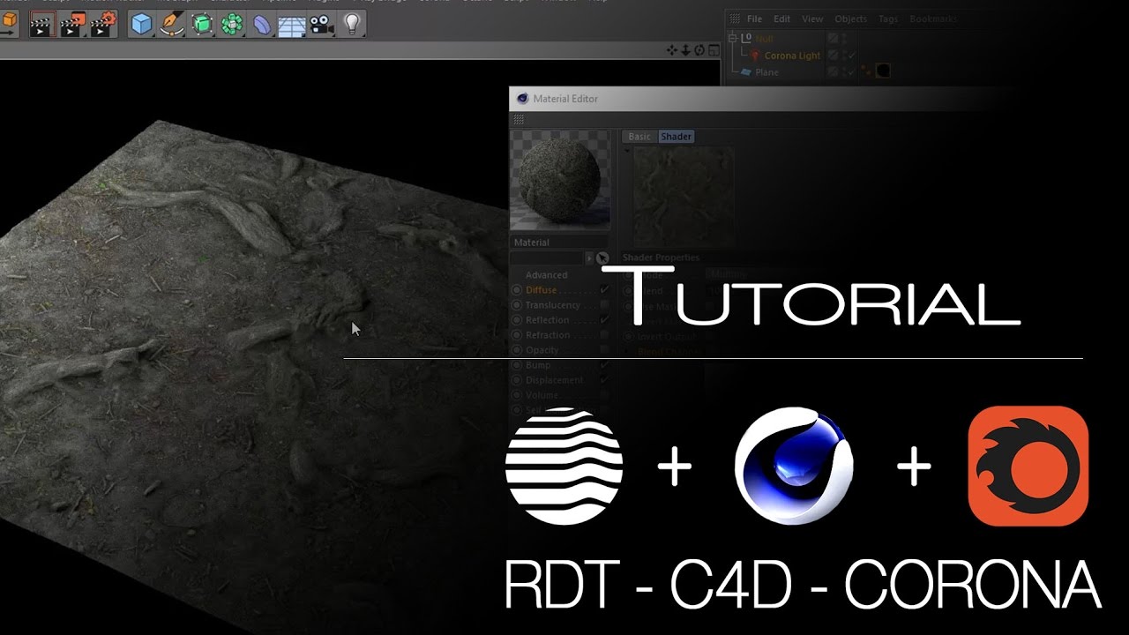Image resolution: width=1129 pixels, height=635 pixels.
Task: Toggle viewport layout maximize icon
Action: 713,50
